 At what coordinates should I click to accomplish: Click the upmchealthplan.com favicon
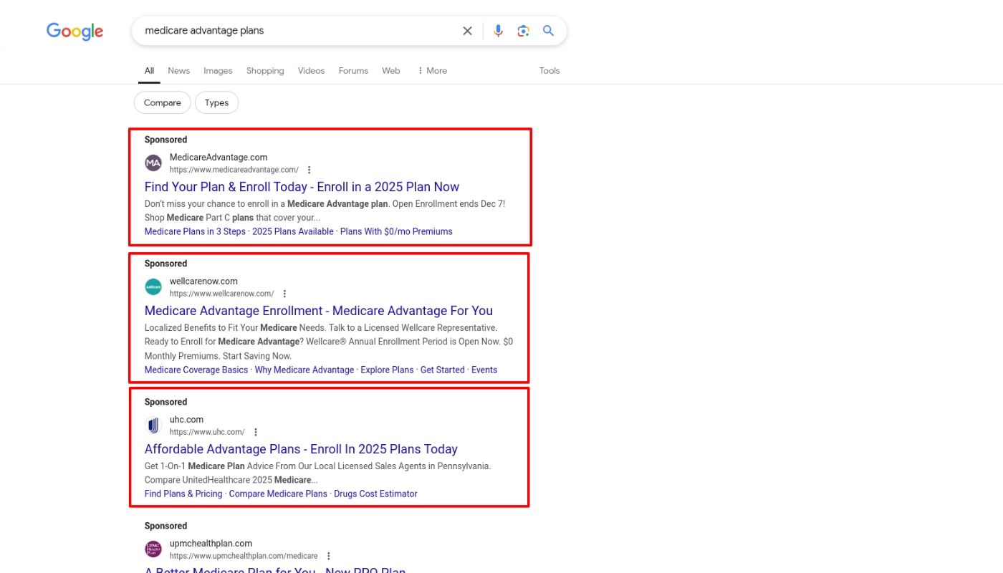[x=153, y=549]
